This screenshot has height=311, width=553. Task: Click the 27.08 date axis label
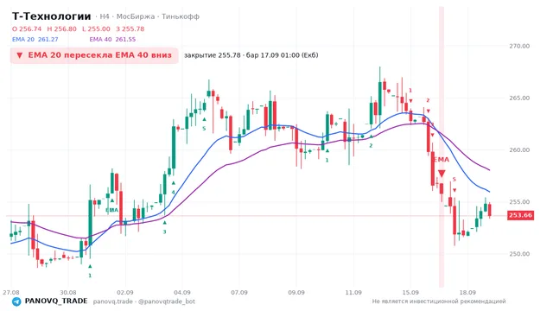click(11, 292)
